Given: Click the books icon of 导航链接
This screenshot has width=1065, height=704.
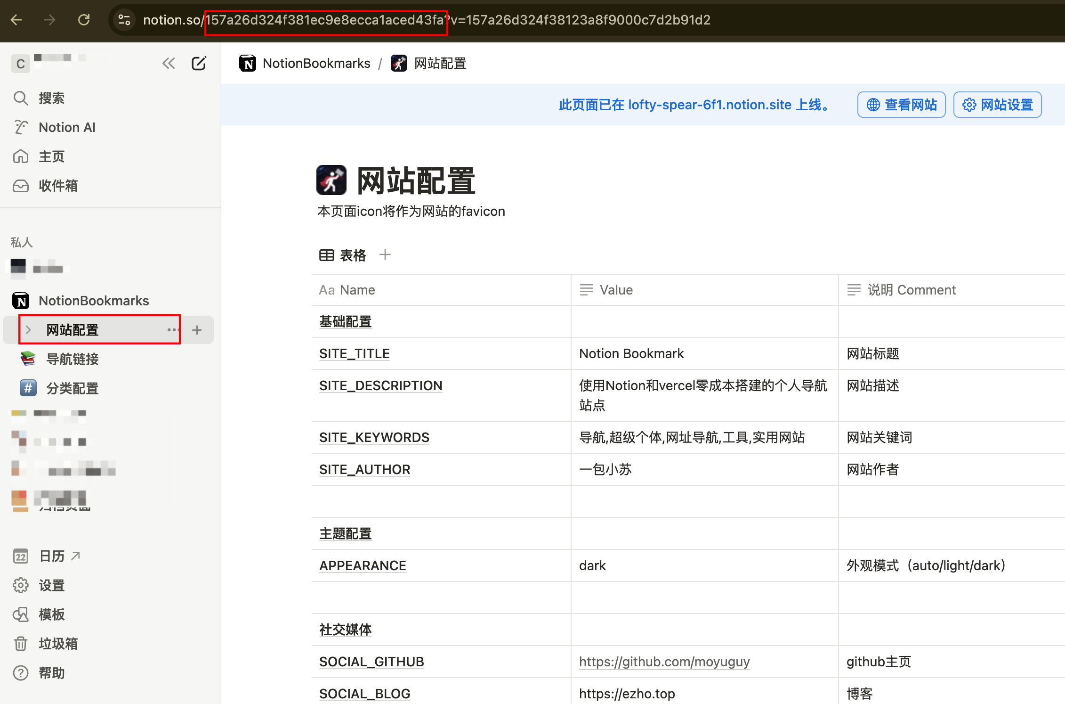Looking at the screenshot, I should coord(28,359).
